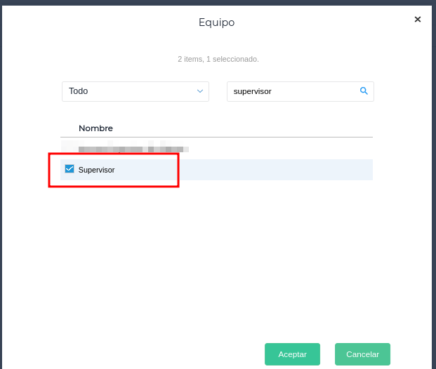Image resolution: width=436 pixels, height=369 pixels.
Task: Click the empty right side of the highlighted Supervisor row
Action: (281, 170)
